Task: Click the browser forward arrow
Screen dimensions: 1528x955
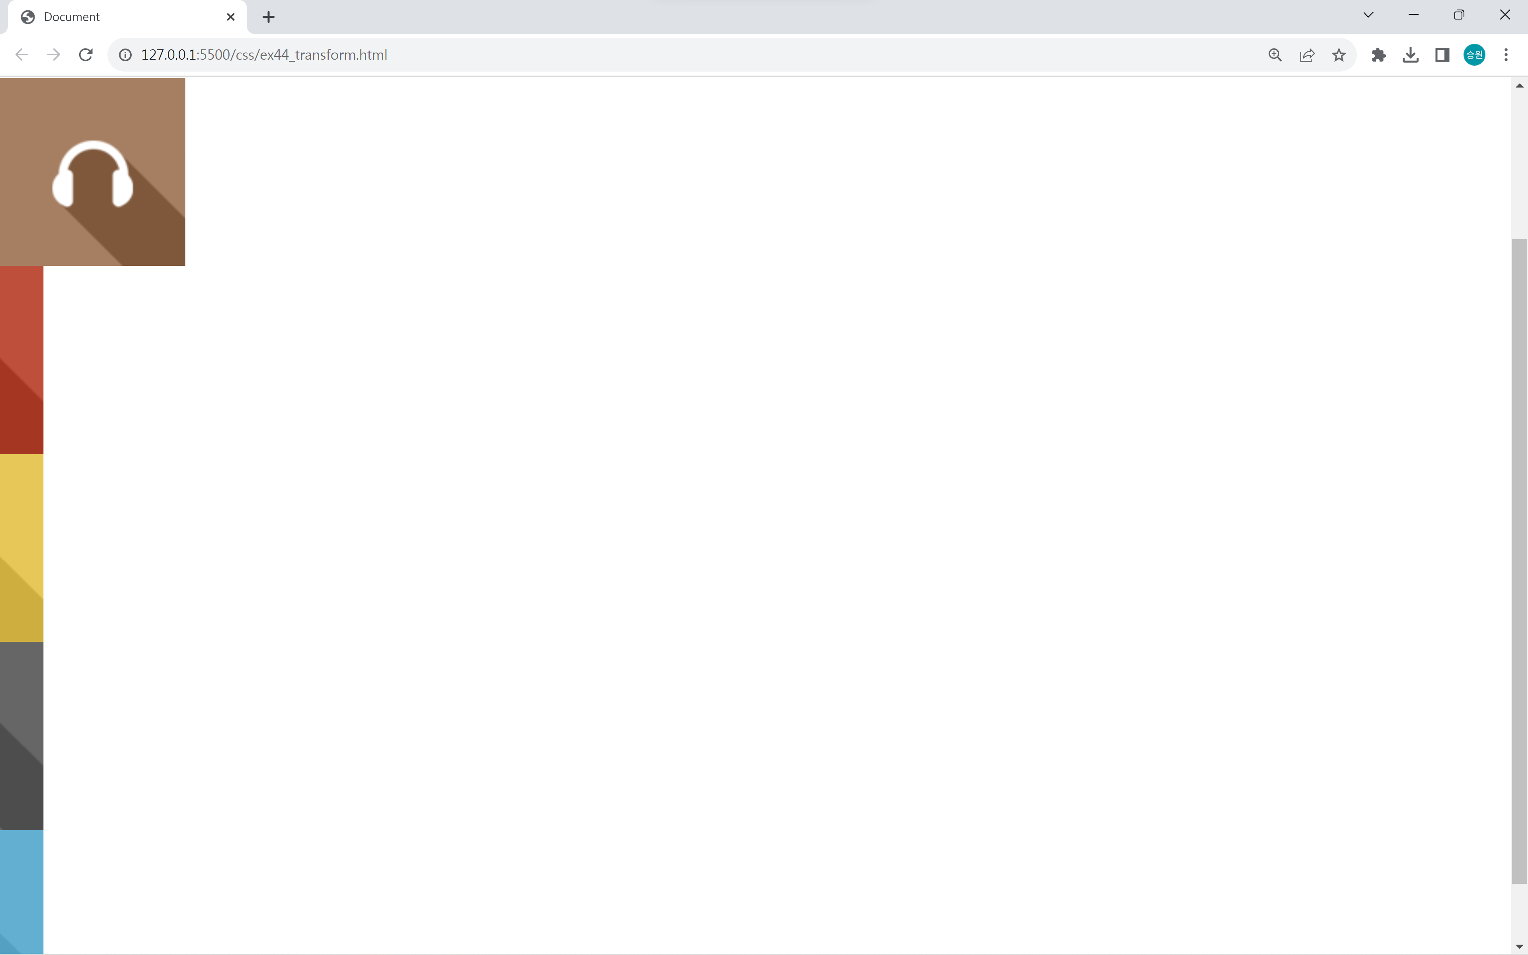Action: [54, 55]
